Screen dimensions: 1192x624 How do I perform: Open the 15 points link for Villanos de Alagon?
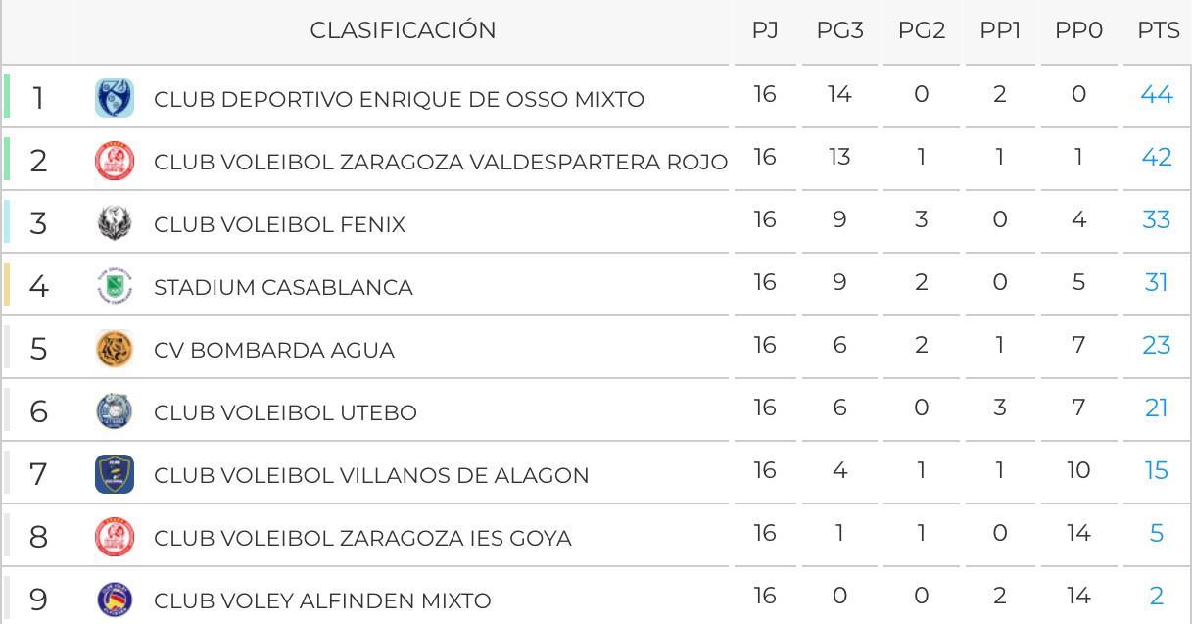click(1157, 471)
